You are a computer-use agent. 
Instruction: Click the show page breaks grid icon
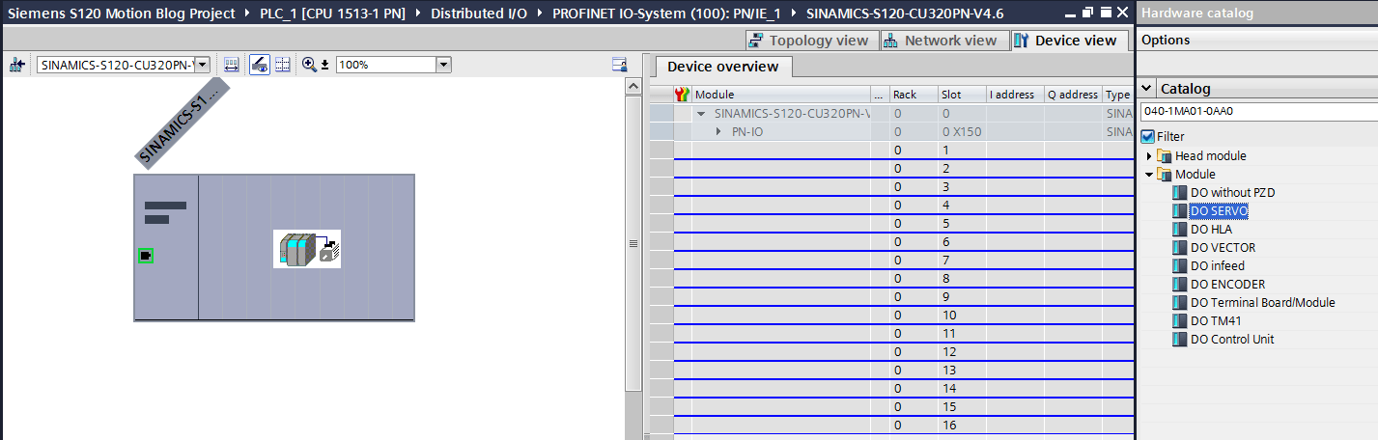pyautogui.click(x=282, y=65)
